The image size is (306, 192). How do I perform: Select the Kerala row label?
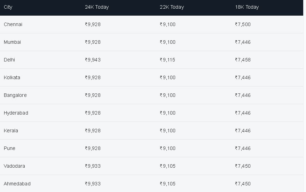[11, 131]
